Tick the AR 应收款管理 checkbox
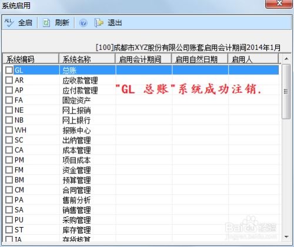This screenshot has height=247, width=294. point(9,80)
